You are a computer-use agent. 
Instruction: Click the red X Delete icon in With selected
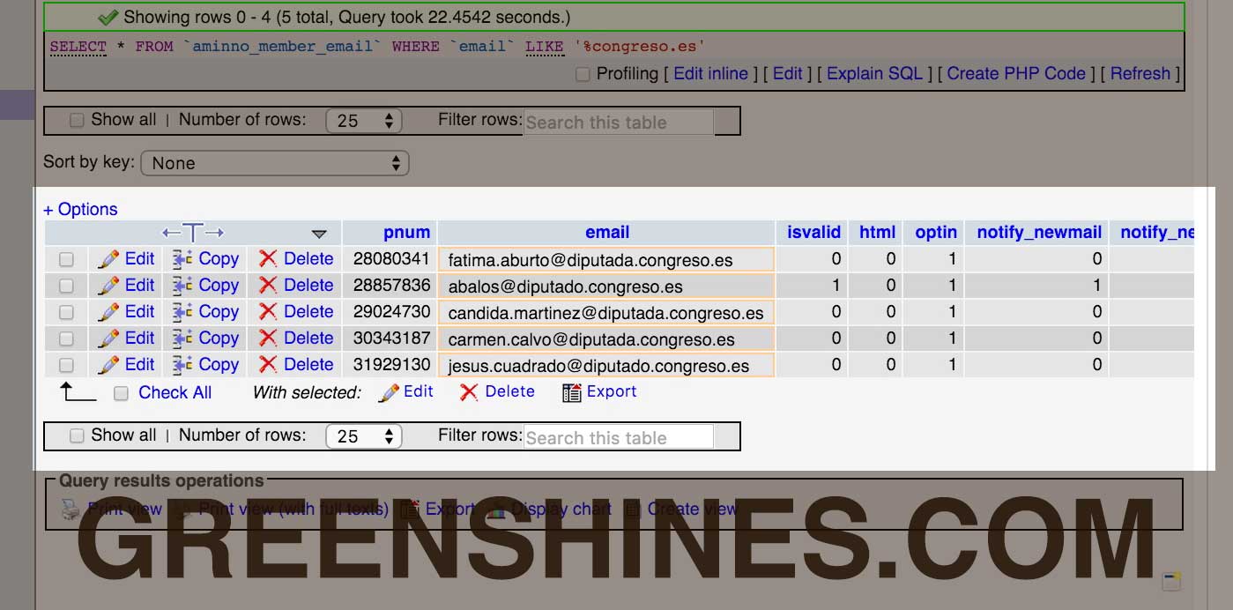[469, 393]
